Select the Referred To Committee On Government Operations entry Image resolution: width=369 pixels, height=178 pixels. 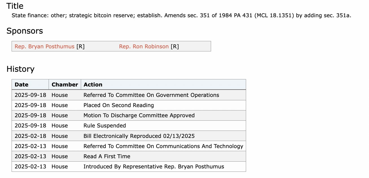(x=151, y=95)
